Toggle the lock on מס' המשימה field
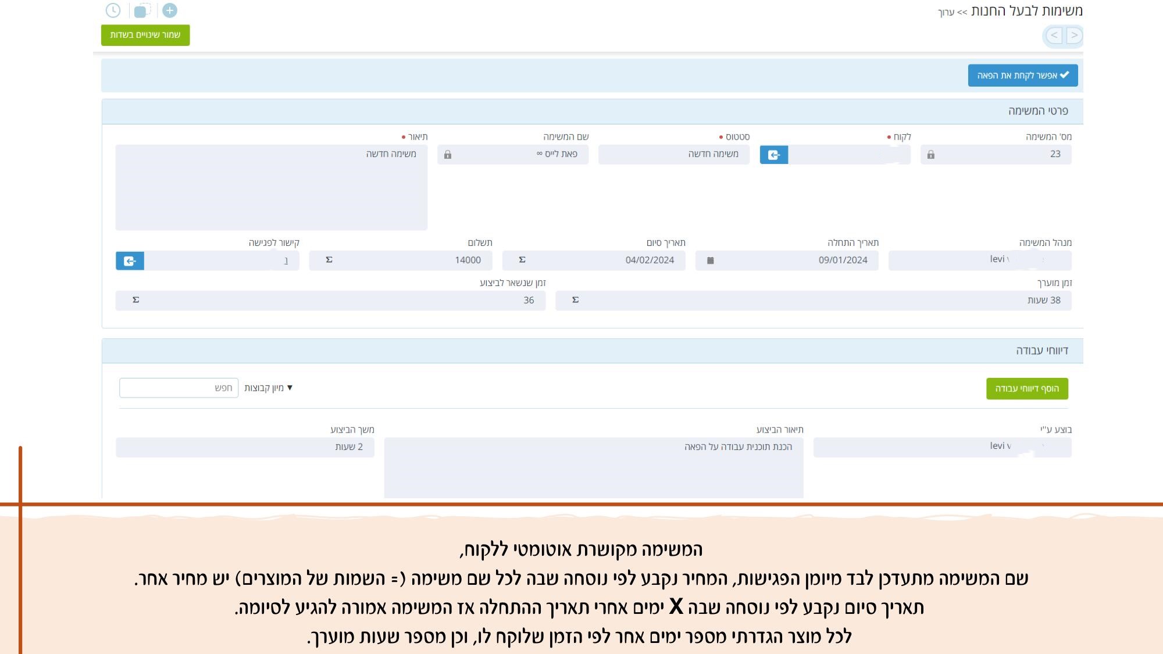This screenshot has height=654, width=1163. (x=929, y=155)
